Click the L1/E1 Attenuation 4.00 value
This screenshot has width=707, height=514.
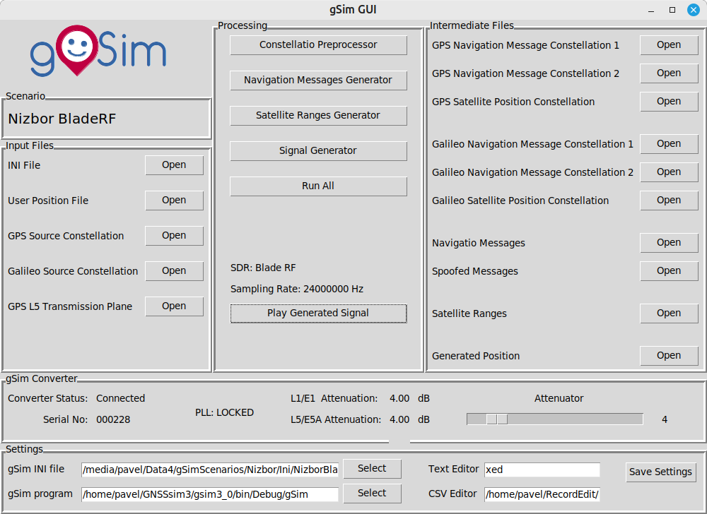click(399, 398)
